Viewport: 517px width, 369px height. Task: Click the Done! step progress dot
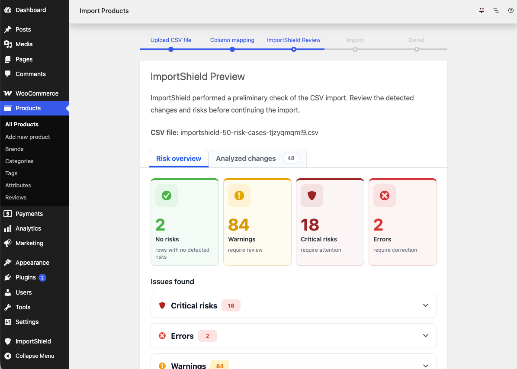417,49
